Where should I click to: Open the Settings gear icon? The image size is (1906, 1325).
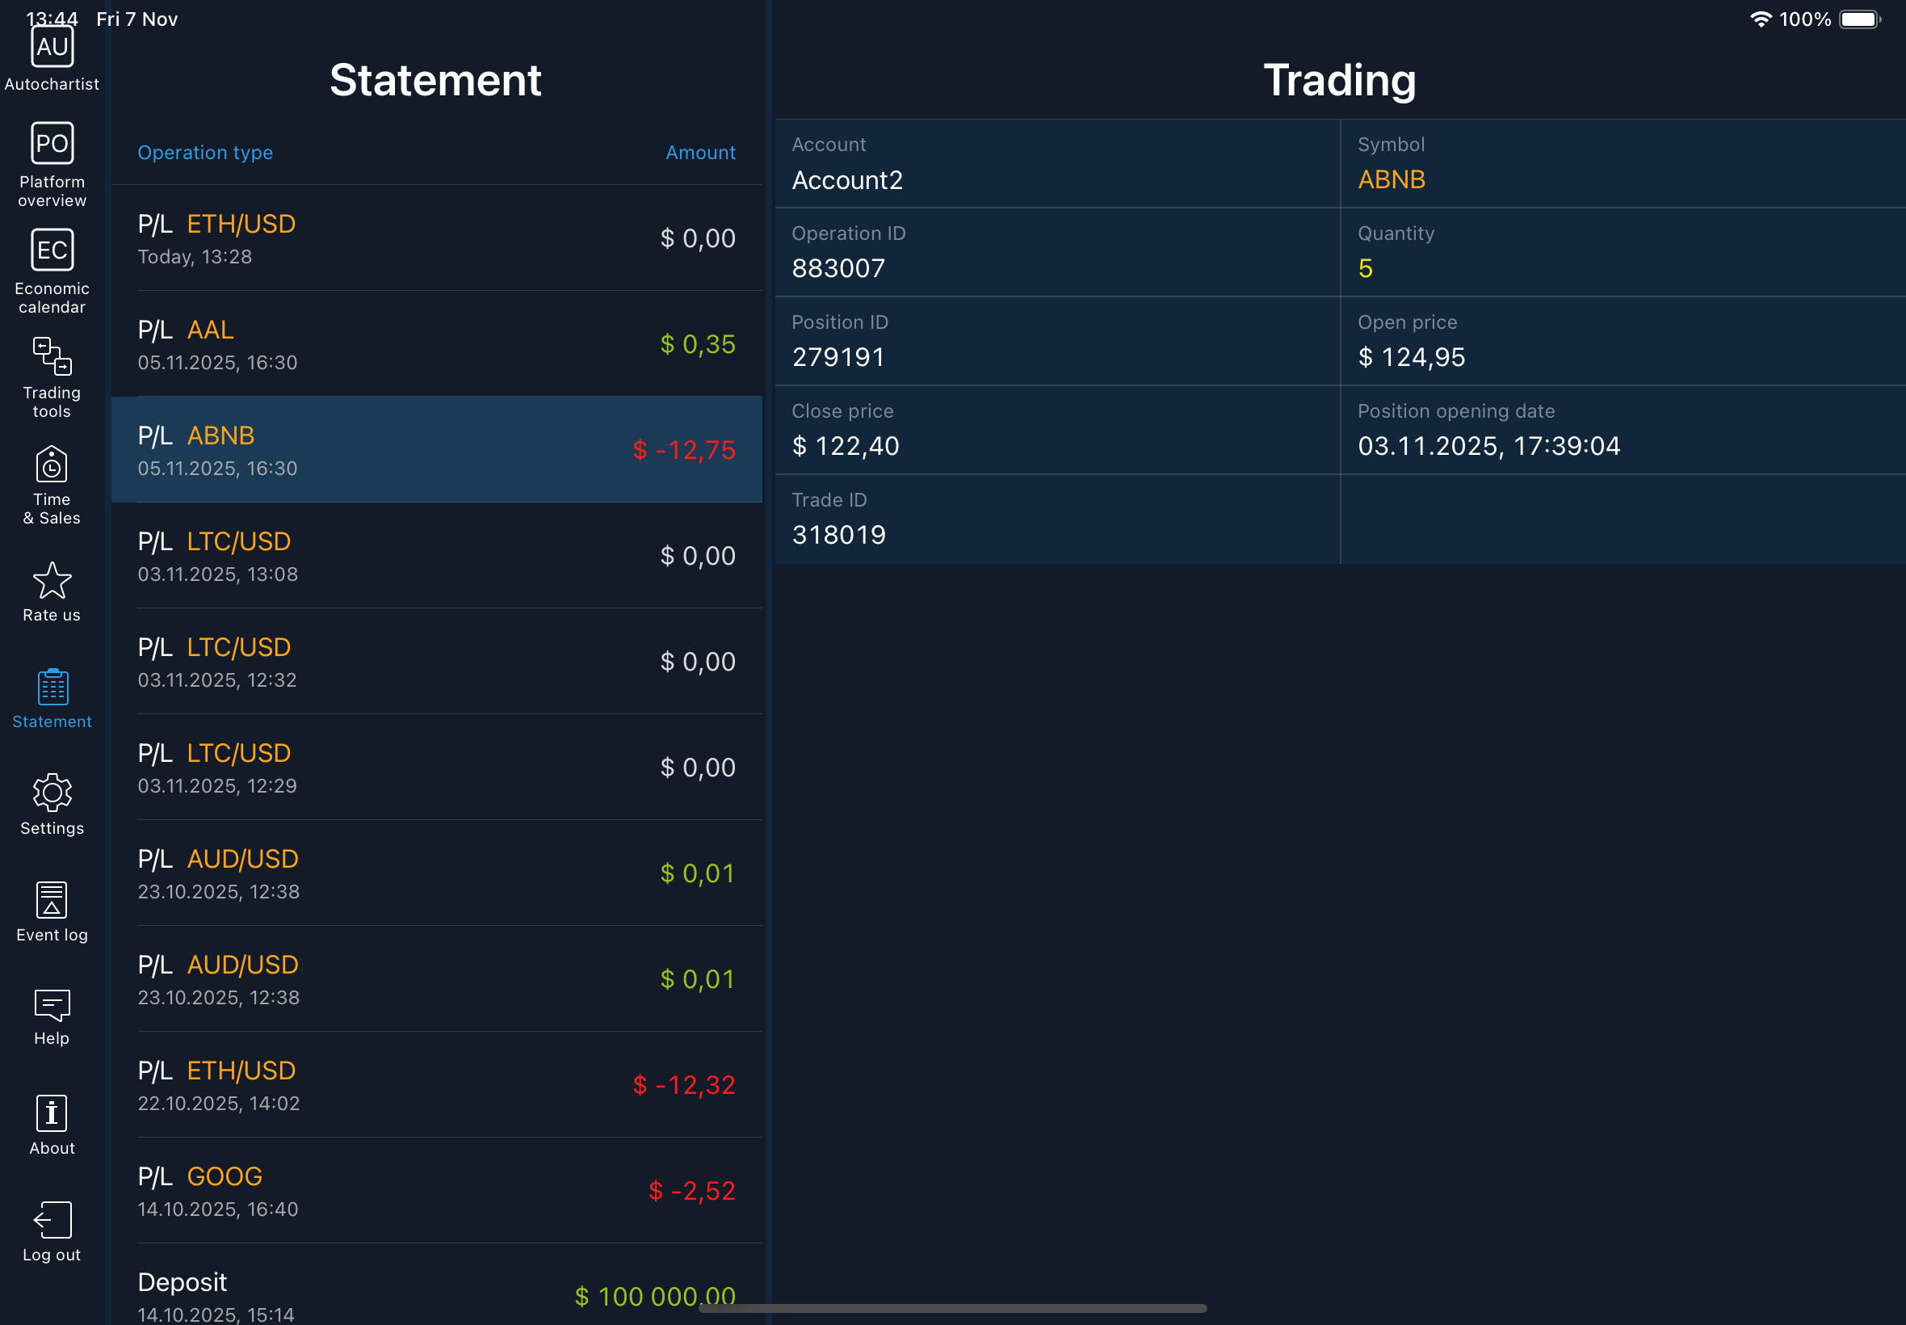point(52,793)
